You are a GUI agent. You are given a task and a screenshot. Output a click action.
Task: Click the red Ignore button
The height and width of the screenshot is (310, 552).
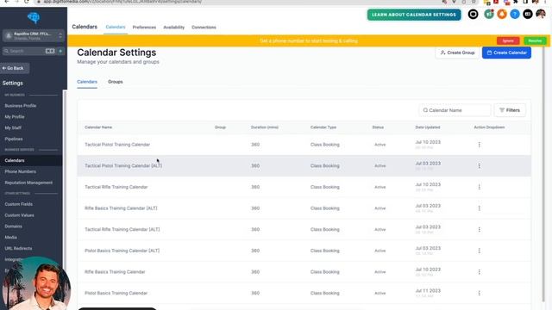(508, 40)
